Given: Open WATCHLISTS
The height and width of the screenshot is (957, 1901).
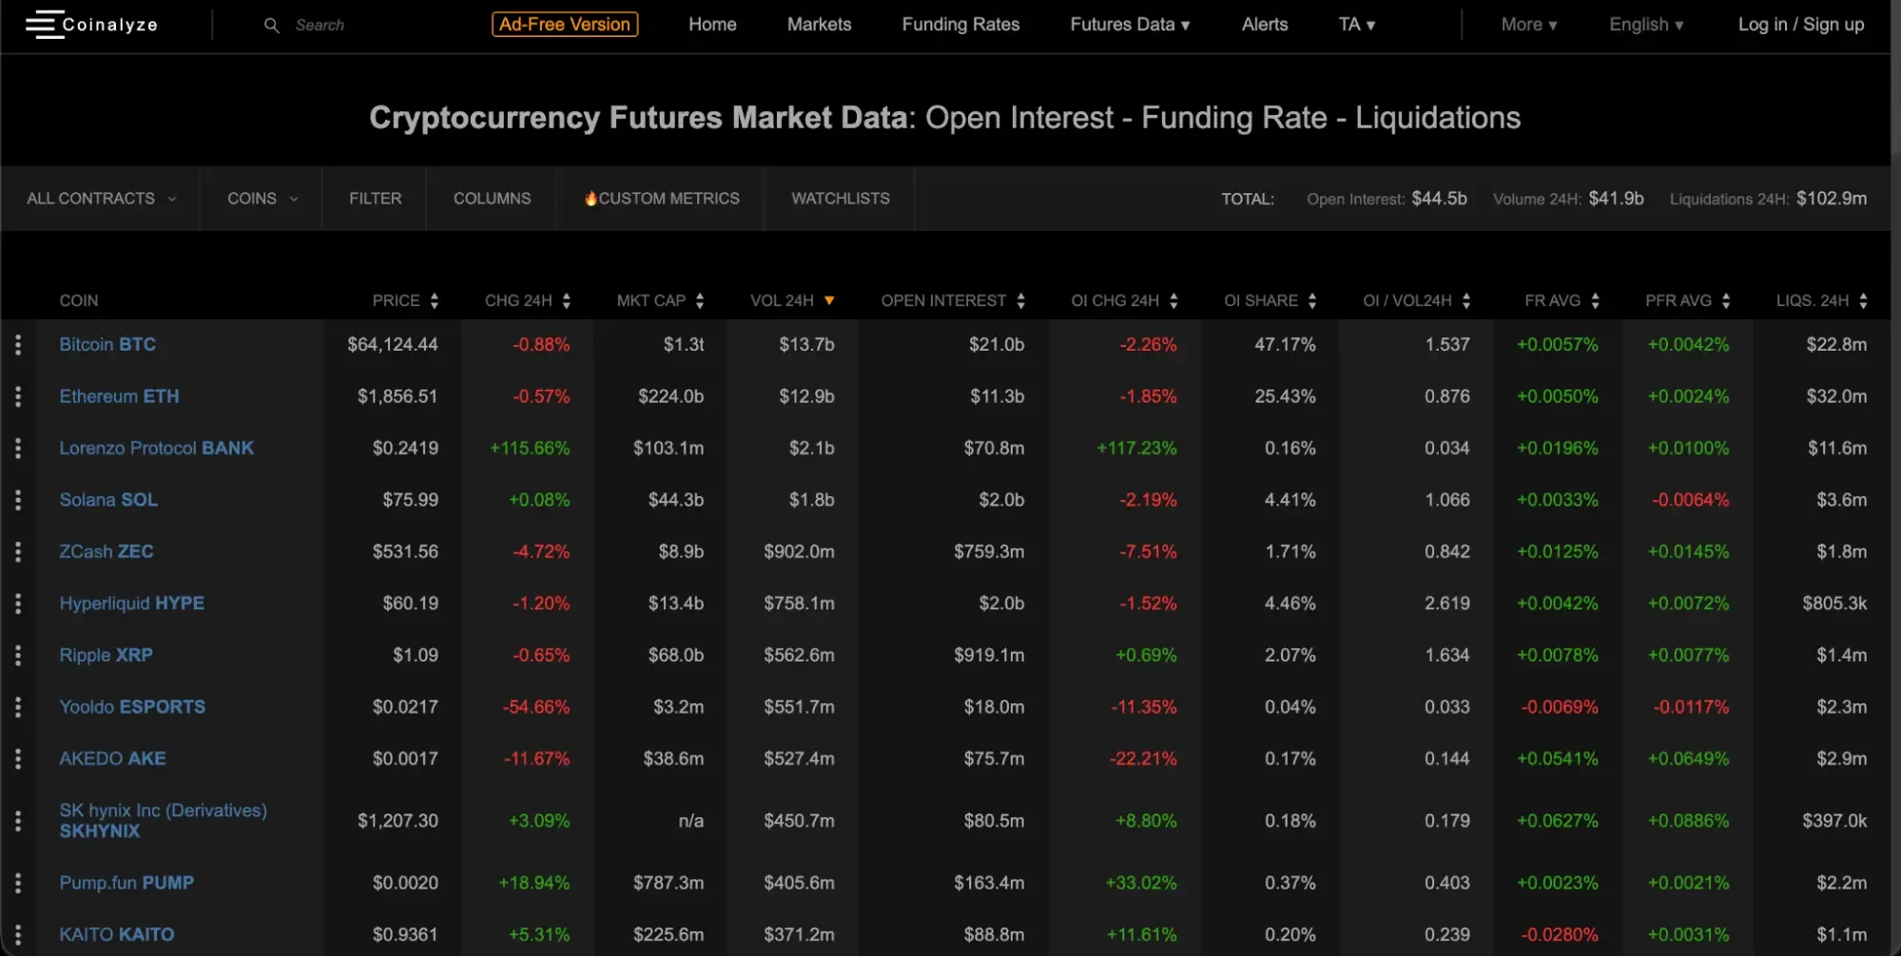Looking at the screenshot, I should tap(841, 199).
